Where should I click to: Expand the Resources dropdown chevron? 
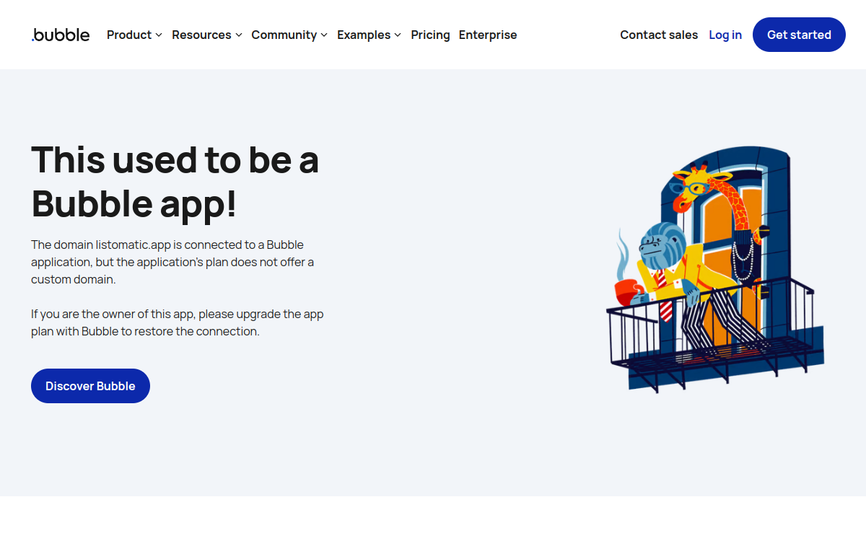tap(238, 35)
